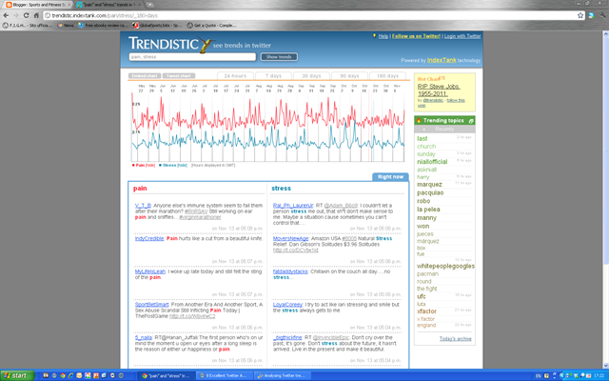The width and height of the screenshot is (609, 381).
Task: Switch chart to 30 days tab
Action: 311,76
